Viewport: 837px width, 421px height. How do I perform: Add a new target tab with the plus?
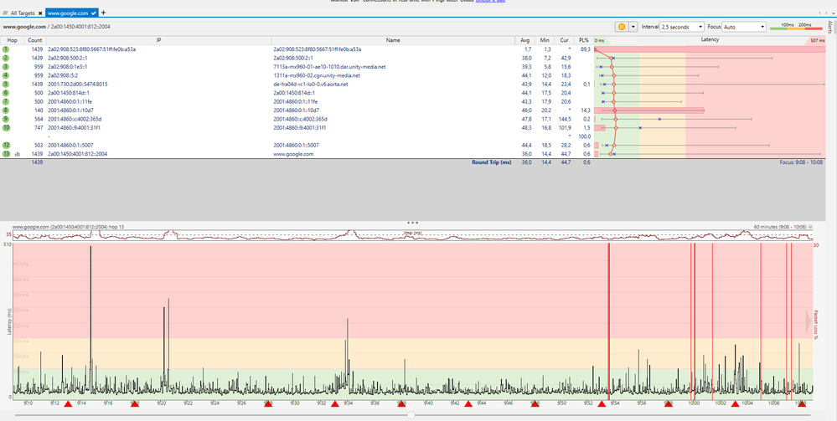[104, 13]
